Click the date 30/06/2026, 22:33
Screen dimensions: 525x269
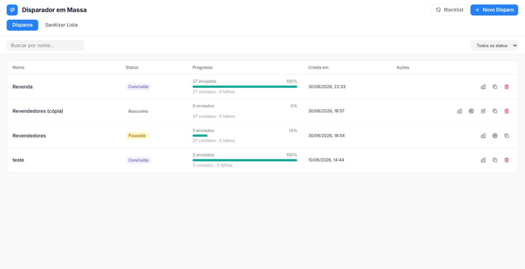[327, 87]
